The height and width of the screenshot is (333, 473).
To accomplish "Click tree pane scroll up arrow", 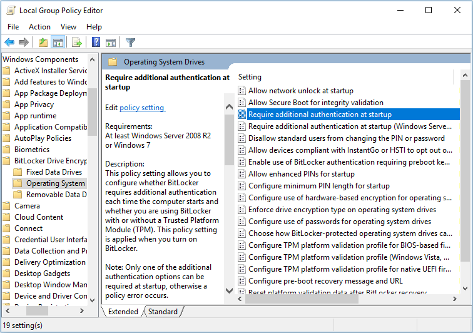I will tap(93, 59).
